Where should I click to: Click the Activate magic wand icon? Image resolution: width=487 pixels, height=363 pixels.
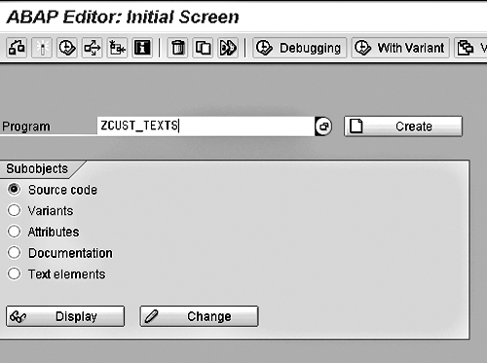[42, 48]
